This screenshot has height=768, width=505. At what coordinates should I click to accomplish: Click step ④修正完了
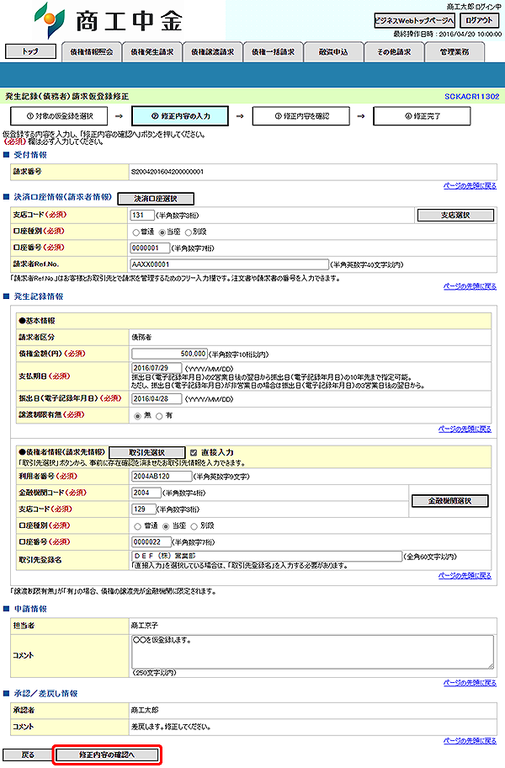422,116
